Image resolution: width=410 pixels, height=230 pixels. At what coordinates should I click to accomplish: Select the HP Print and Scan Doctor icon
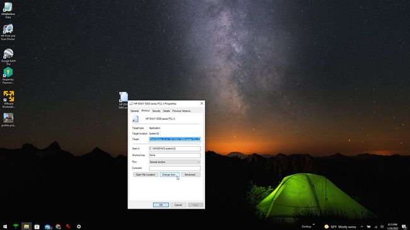[x=8, y=32]
